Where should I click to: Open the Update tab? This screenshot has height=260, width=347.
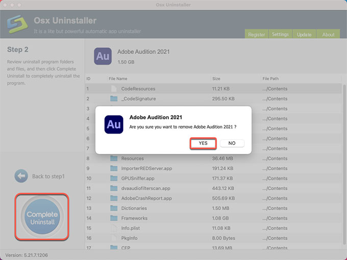tap(304, 35)
